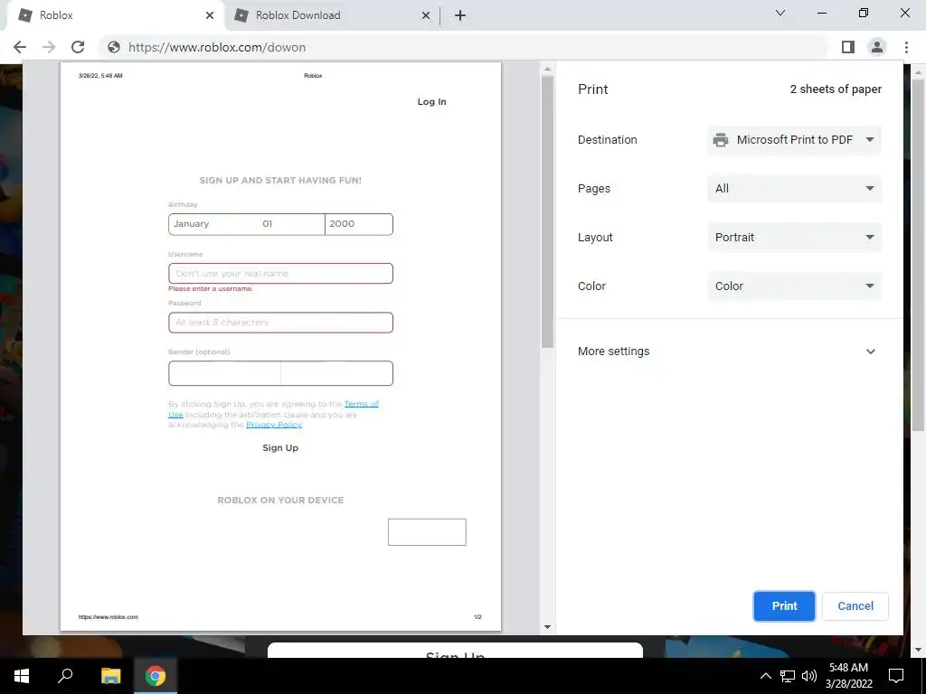Click the printer icon beside Microsoft Print to PDF
926x694 pixels.
721,140
